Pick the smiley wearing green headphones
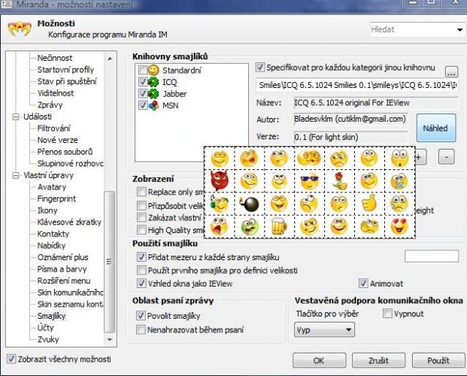 click(x=220, y=204)
